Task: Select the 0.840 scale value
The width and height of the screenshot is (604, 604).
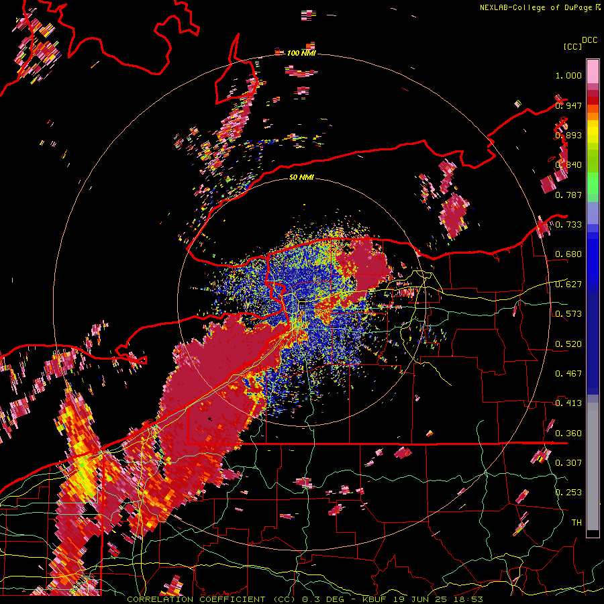Action: coord(568,165)
